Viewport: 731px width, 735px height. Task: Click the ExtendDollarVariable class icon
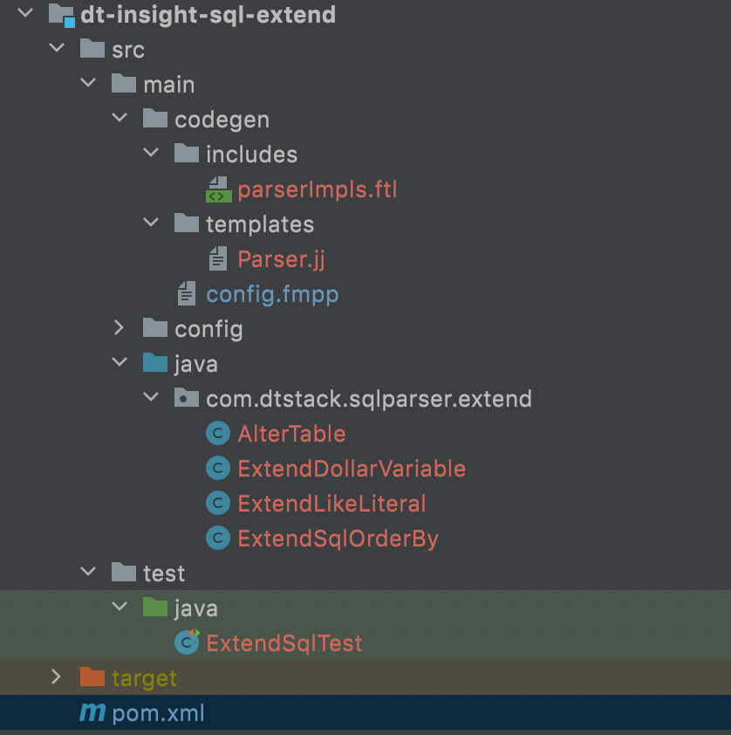(218, 468)
